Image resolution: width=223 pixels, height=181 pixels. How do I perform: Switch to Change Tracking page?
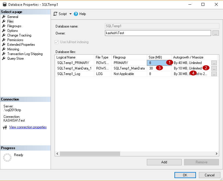tap(19, 35)
